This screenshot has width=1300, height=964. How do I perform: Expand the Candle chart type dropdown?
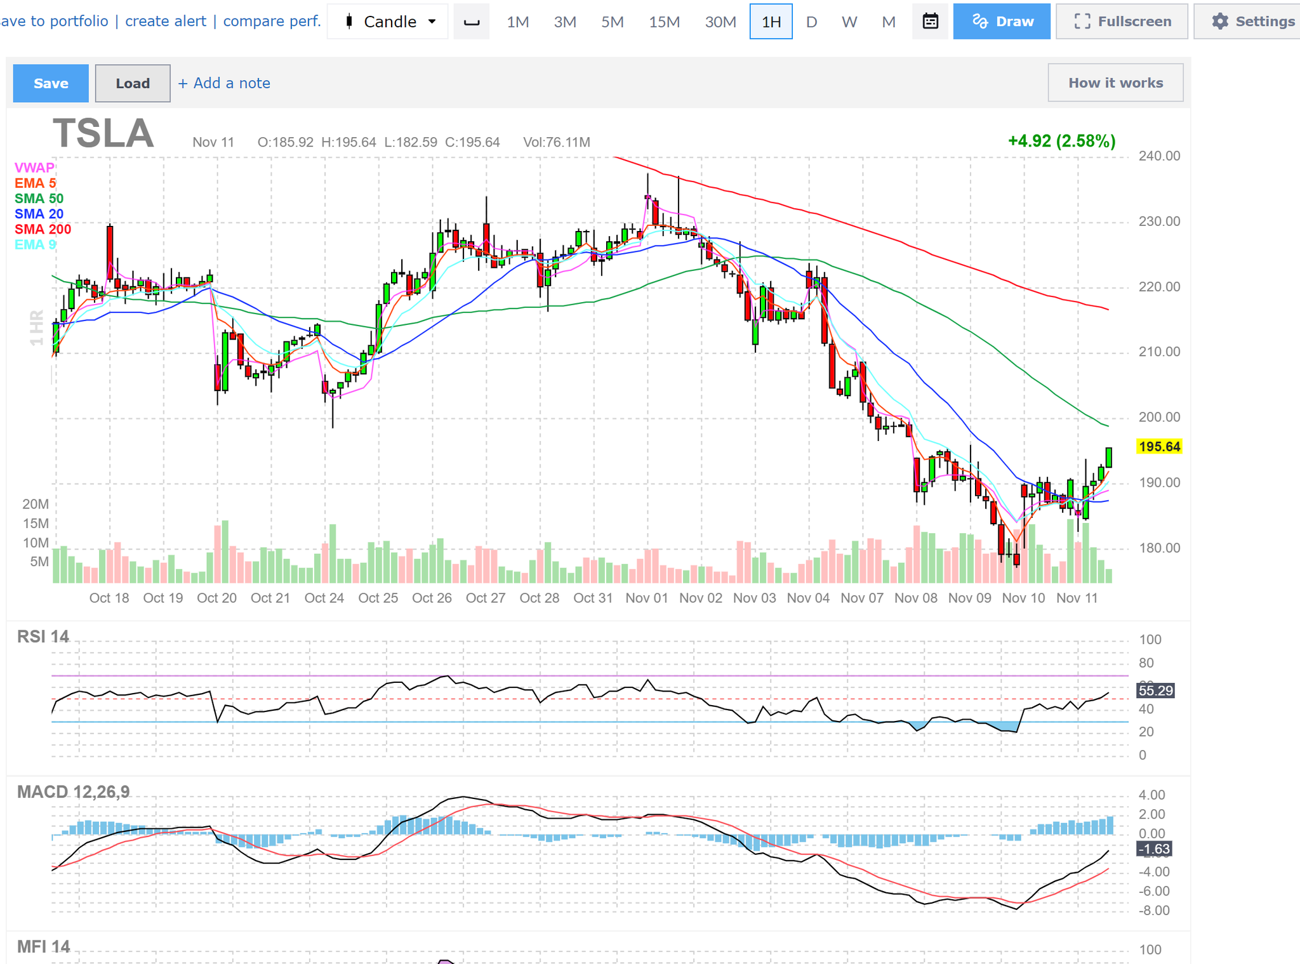(388, 22)
